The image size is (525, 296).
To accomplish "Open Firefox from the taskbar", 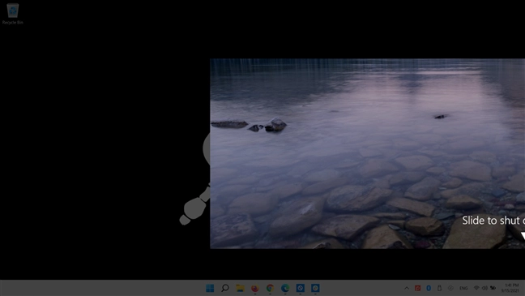I will coord(255,288).
